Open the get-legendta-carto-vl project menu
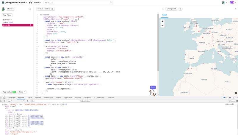Viewport: 238px width, 135px height. (14, 3)
